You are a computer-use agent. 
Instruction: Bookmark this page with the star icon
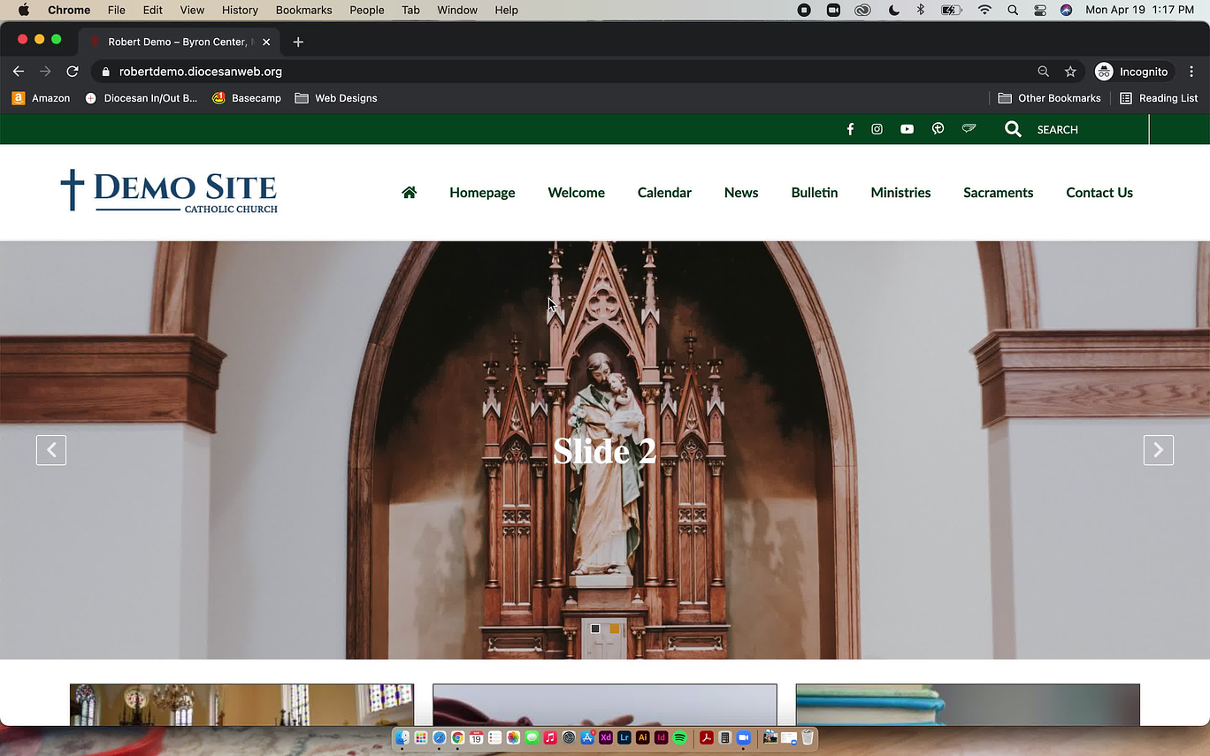(x=1070, y=72)
